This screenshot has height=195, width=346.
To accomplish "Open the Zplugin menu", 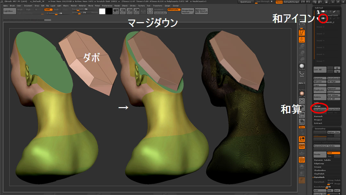I will (x=167, y=6).
